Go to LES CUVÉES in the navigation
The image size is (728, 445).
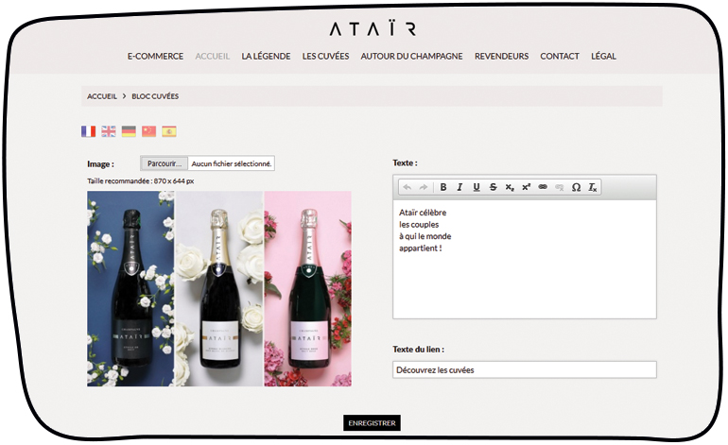(325, 56)
